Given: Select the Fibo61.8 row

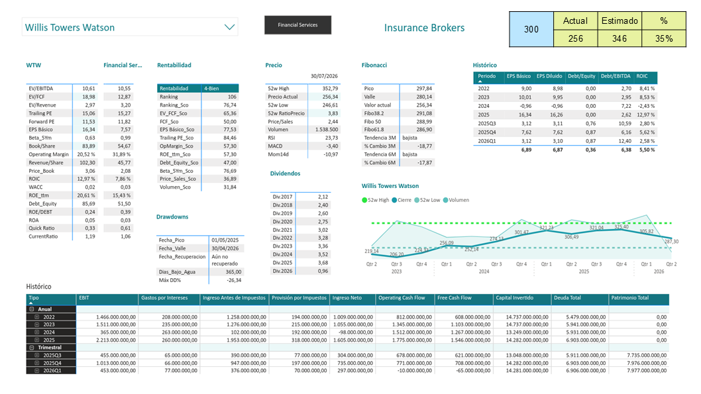Looking at the screenshot, I should [398, 130].
